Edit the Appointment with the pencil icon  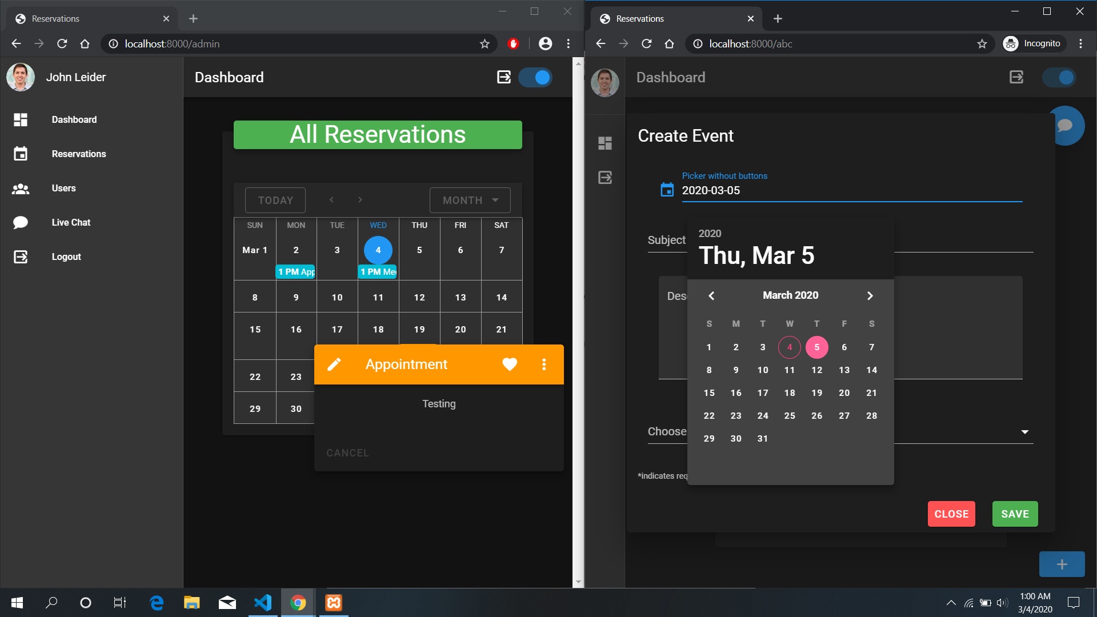tap(335, 364)
